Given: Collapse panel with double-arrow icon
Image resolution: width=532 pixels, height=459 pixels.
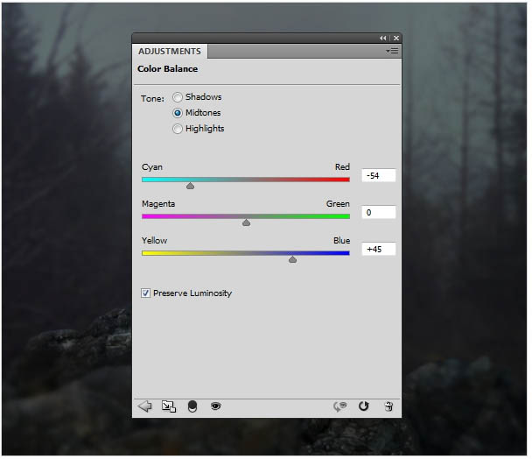Looking at the screenshot, I should point(383,38).
